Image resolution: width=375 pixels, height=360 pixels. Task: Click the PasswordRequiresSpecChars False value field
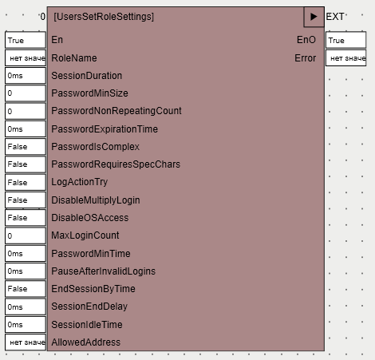26,164
